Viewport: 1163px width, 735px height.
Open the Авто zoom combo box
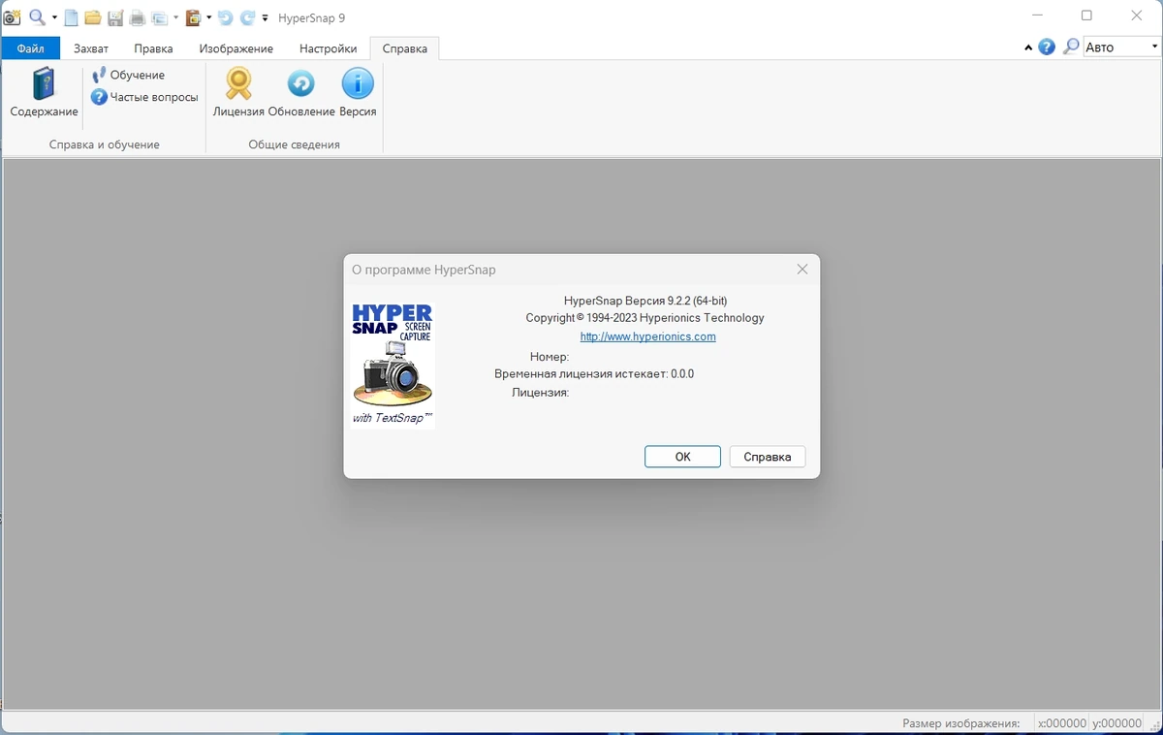(x=1121, y=47)
